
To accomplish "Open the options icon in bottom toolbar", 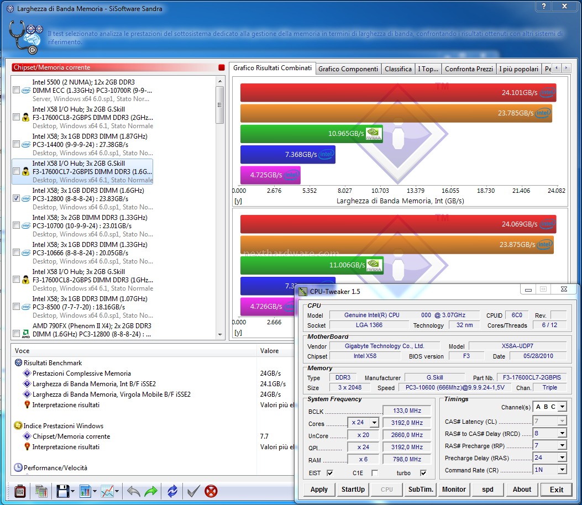I will [20, 492].
